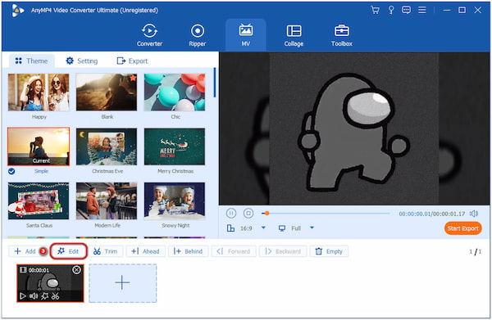
Task: Open the Toolbox module
Action: pos(342,35)
